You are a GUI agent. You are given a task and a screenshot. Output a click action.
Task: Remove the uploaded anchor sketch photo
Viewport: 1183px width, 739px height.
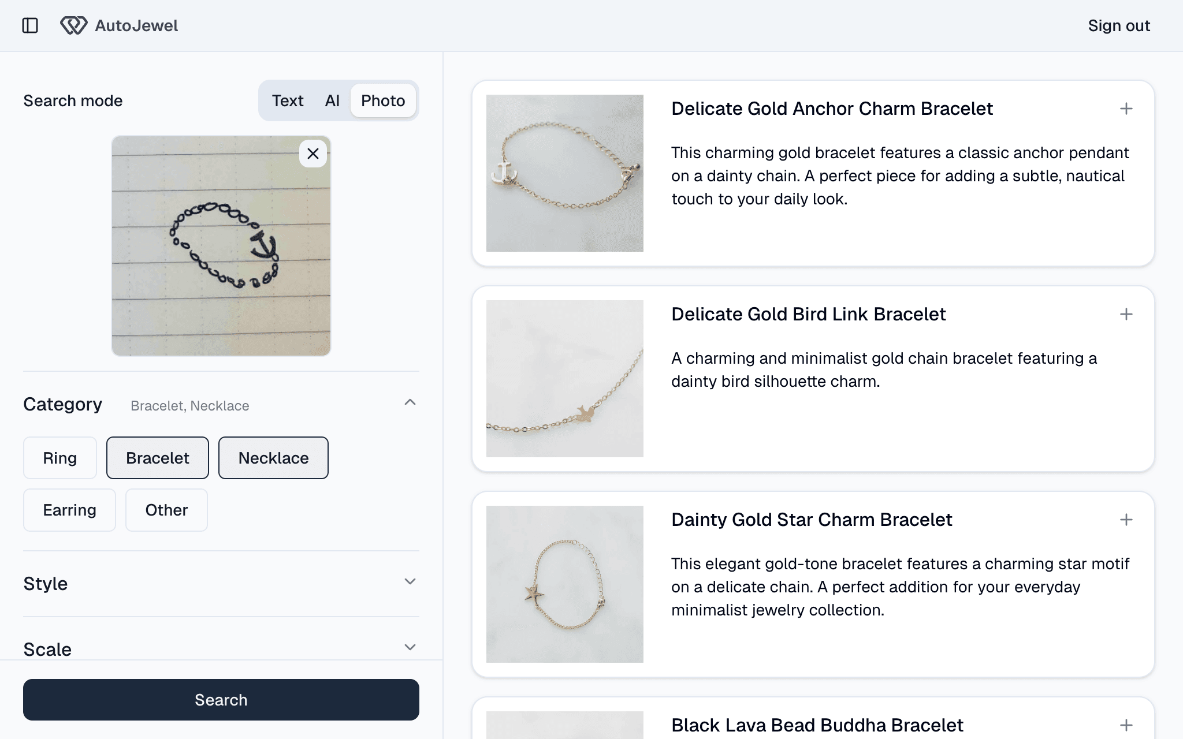[x=313, y=154]
